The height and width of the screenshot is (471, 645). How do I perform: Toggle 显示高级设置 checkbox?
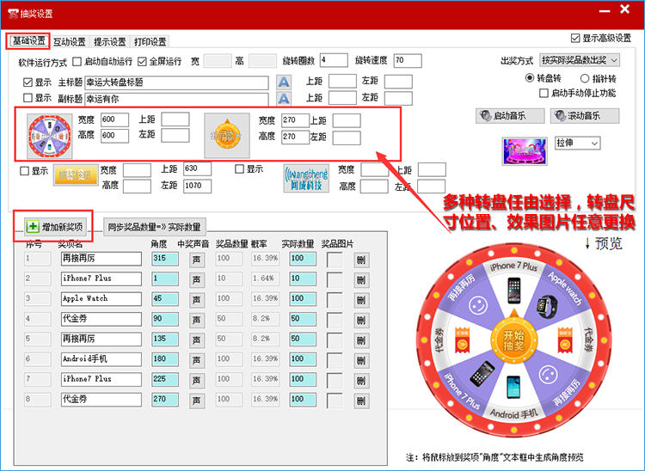[x=575, y=39]
